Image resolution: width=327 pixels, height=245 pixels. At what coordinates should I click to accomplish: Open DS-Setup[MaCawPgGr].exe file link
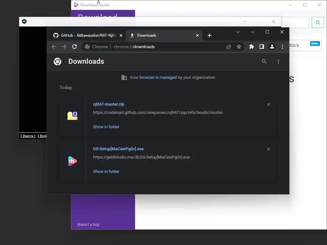tap(118, 149)
